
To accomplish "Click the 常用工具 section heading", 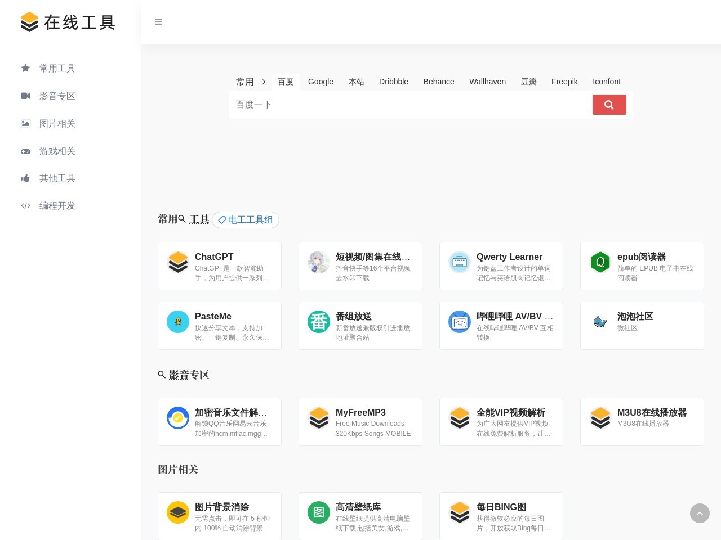I will (184, 219).
